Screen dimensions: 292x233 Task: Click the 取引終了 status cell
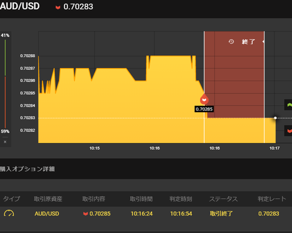(x=221, y=214)
